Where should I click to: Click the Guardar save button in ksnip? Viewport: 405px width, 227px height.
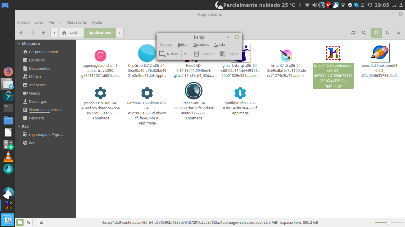(204, 54)
